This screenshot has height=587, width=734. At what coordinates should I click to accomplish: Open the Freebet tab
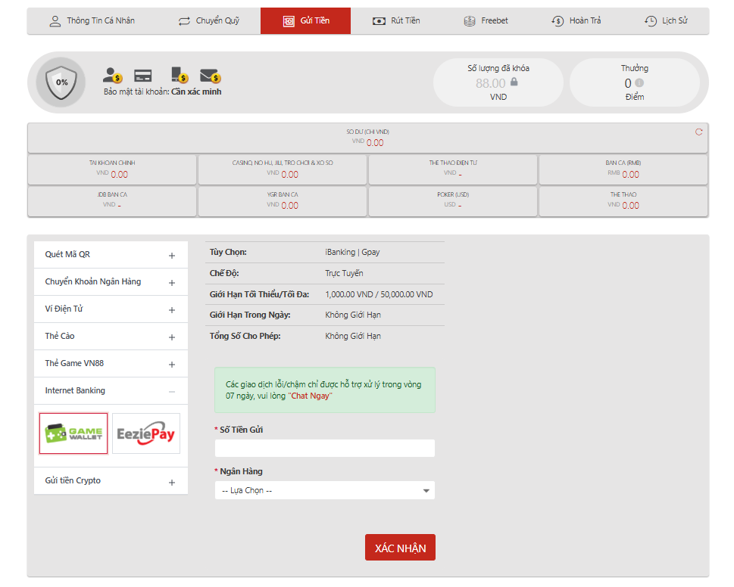tap(486, 21)
